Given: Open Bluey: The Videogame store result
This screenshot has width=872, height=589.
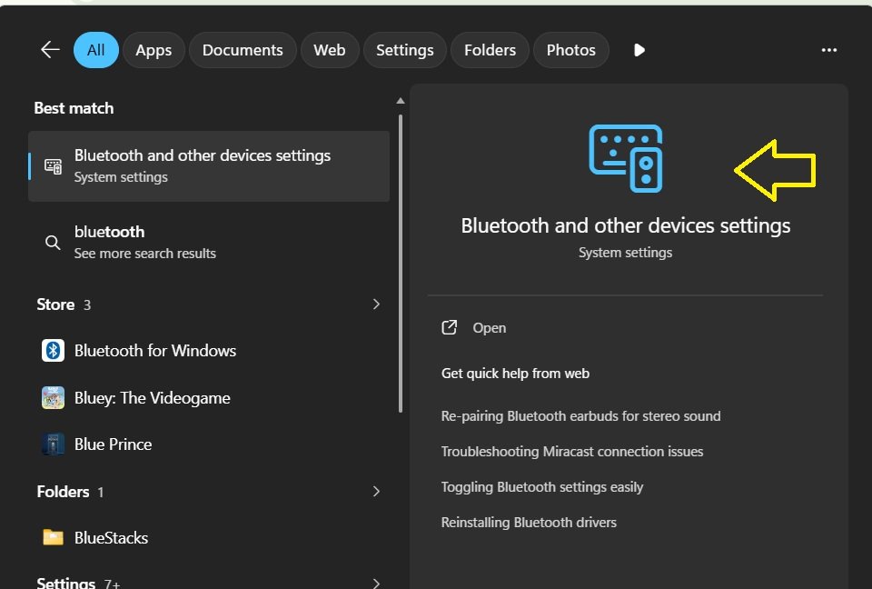Looking at the screenshot, I should tap(209, 397).
